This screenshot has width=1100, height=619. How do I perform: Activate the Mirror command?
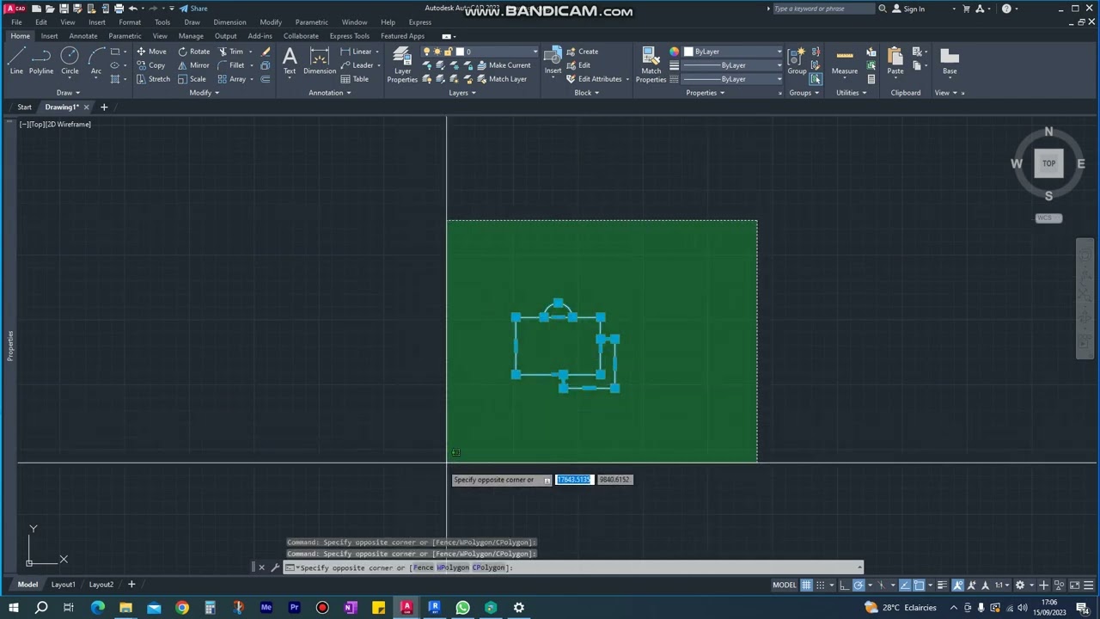(x=193, y=65)
